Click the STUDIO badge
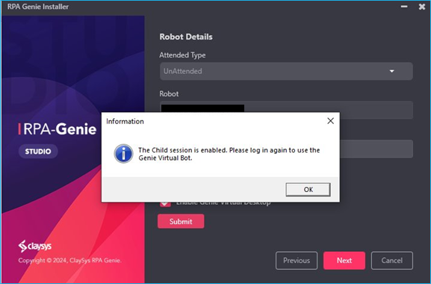The height and width of the screenshot is (284, 431). point(38,151)
